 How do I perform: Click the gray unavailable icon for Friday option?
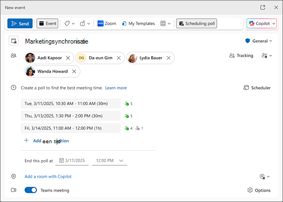[x=138, y=128]
